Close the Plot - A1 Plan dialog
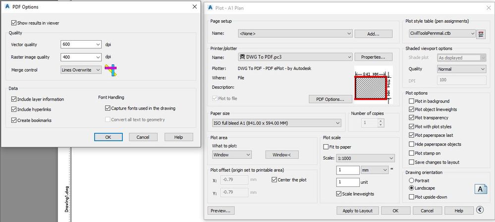 (x=489, y=8)
